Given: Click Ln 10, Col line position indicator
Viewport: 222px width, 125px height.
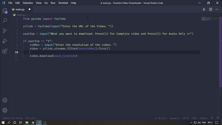Looking at the screenshot, I should pyautogui.click(x=160, y=118).
